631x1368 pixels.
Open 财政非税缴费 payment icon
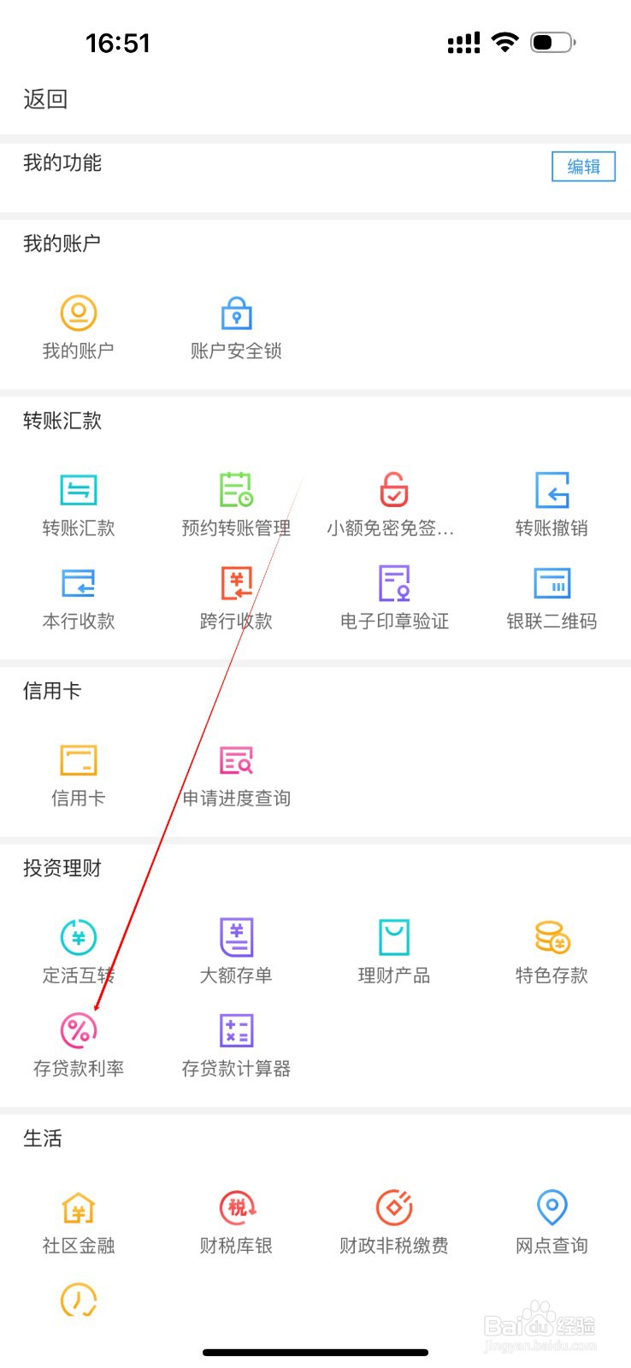point(394,1207)
